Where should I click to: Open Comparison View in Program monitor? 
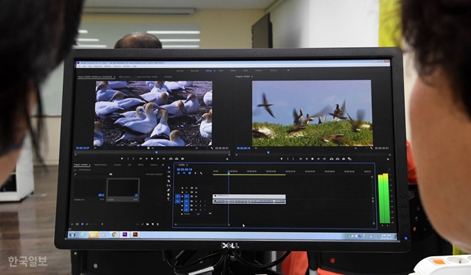pyautogui.click(x=350, y=159)
